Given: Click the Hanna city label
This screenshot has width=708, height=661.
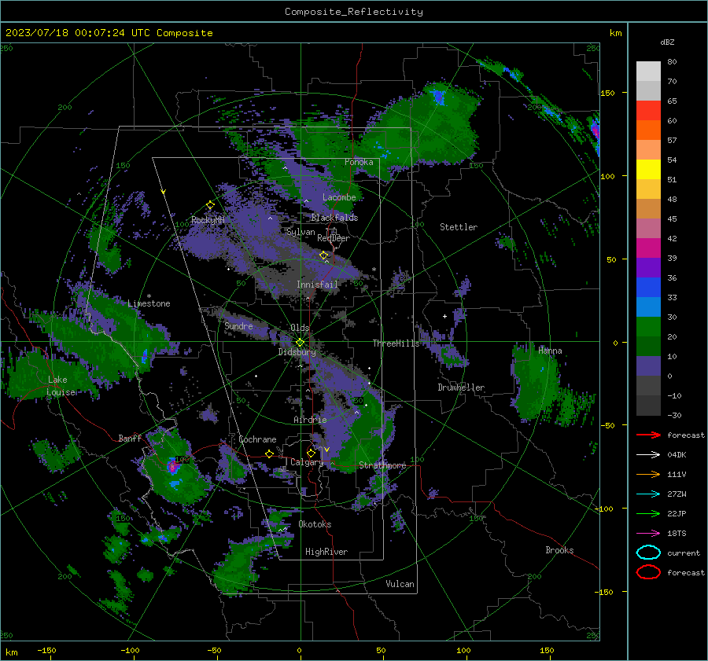Looking at the screenshot, I should coord(550,351).
